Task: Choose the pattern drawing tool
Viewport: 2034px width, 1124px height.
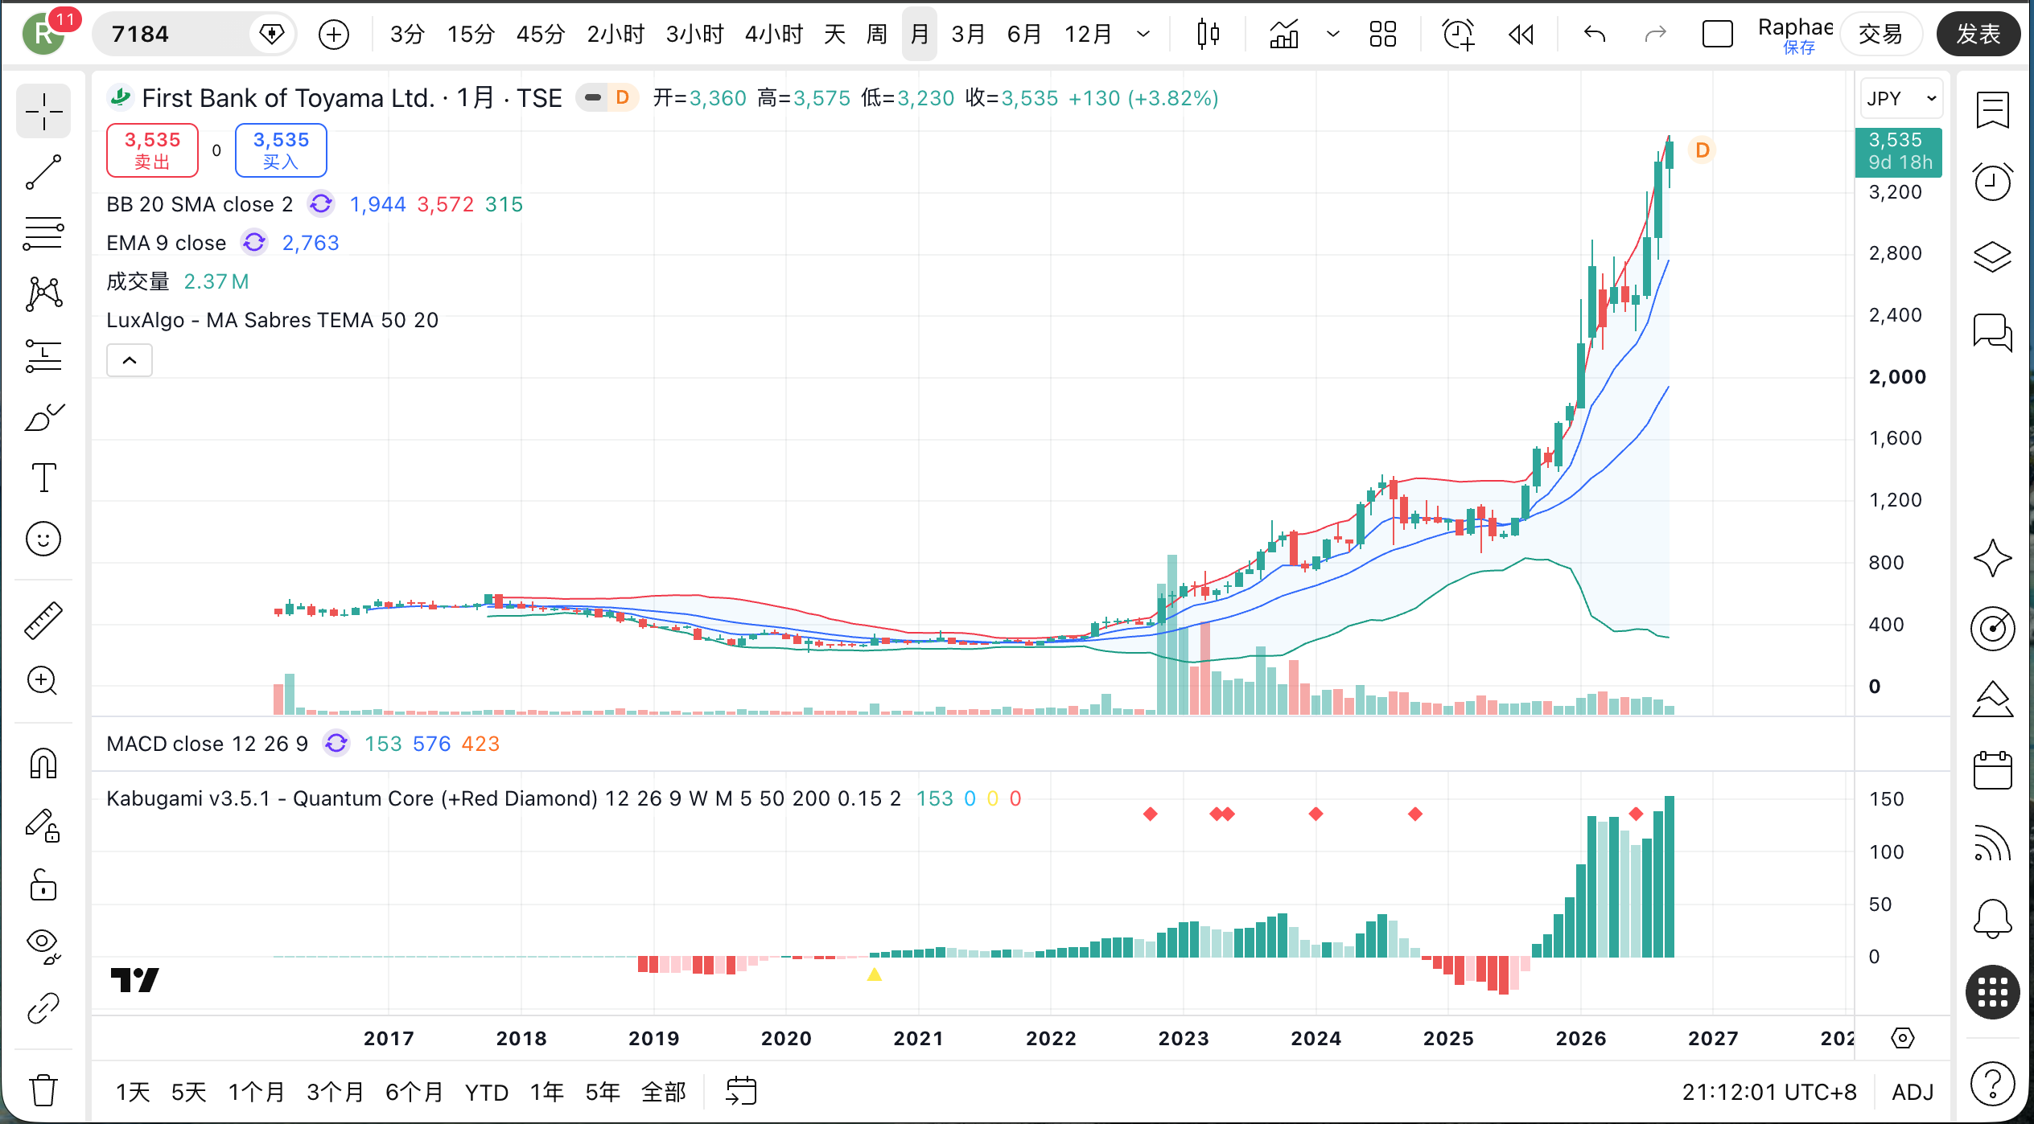Action: 43,294
